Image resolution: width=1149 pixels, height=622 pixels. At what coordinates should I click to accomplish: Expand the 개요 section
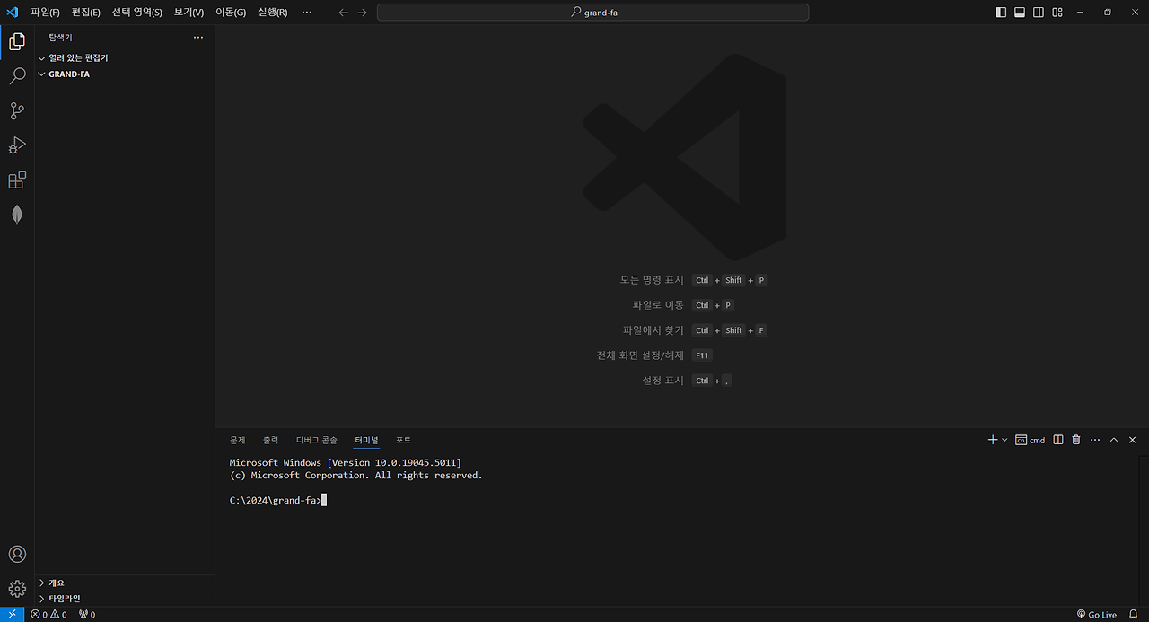125,583
